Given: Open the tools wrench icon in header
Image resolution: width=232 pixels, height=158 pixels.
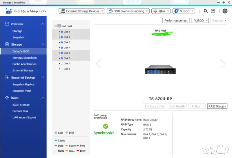Looking at the screenshot, I should tap(206, 11).
